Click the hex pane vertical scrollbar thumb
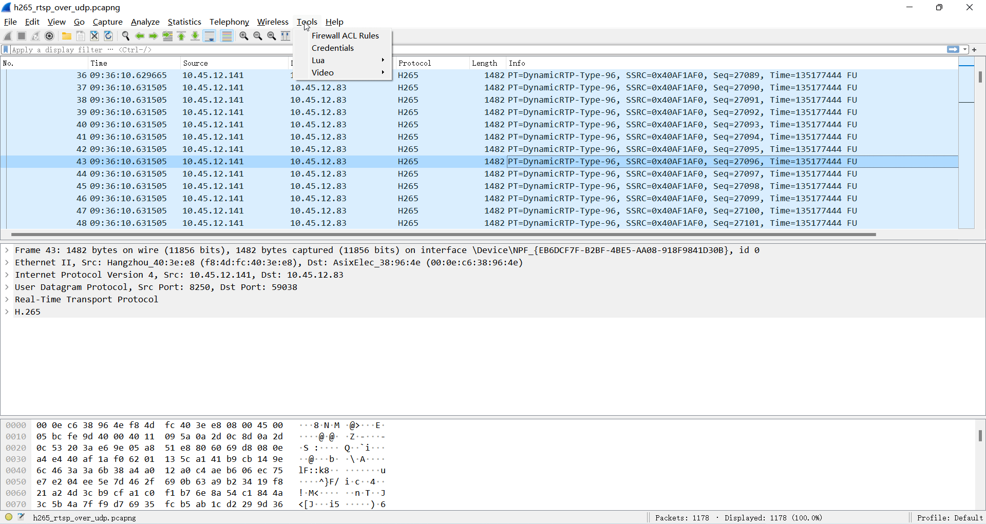986x524 pixels. [980, 436]
